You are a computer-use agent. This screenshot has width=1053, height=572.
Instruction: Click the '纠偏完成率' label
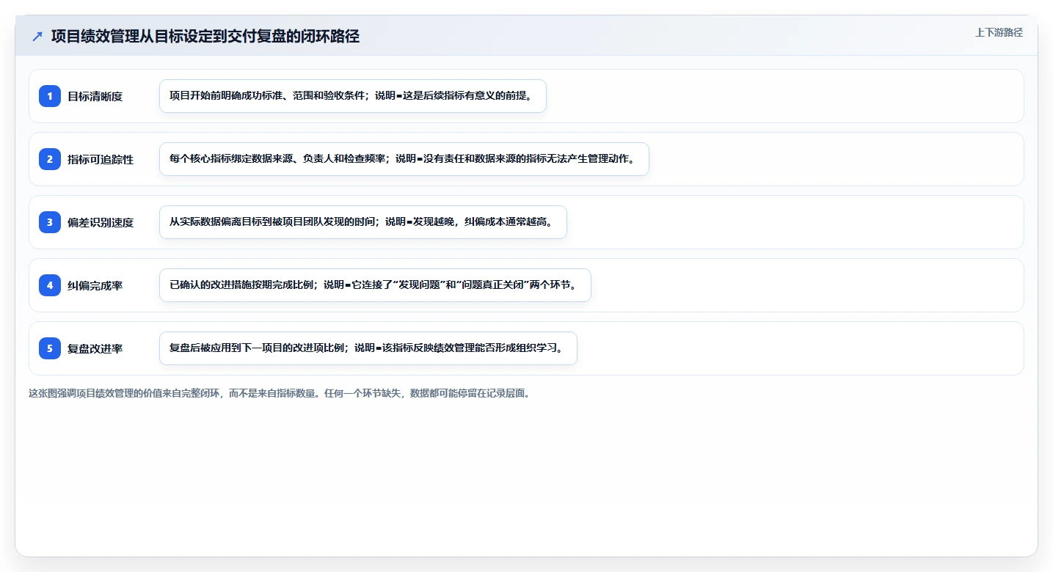(95, 285)
